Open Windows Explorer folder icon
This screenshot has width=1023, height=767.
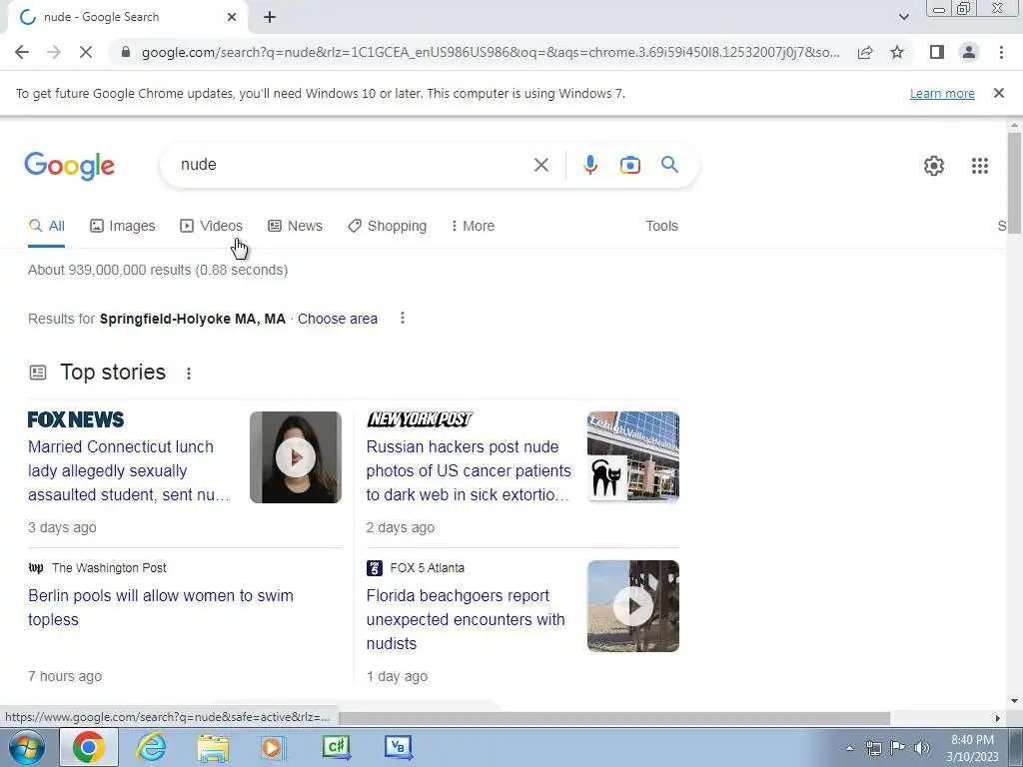pyautogui.click(x=213, y=747)
